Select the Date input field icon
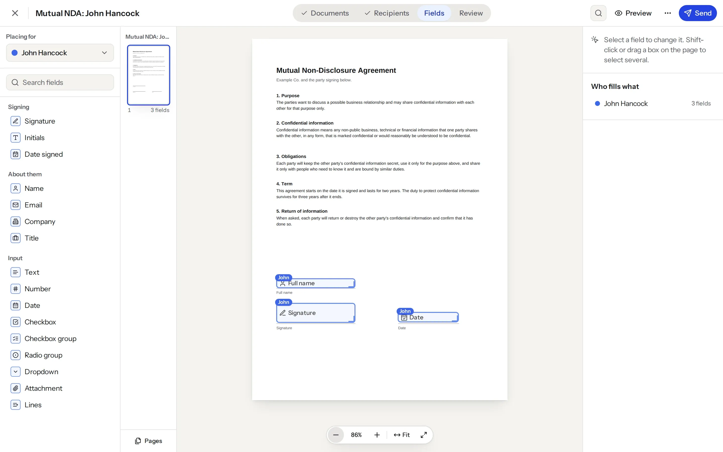The height and width of the screenshot is (452, 723). click(x=16, y=306)
